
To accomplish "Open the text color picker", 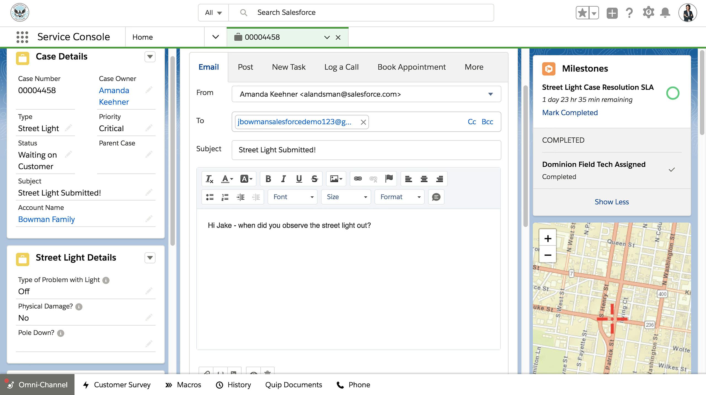I will [x=227, y=179].
